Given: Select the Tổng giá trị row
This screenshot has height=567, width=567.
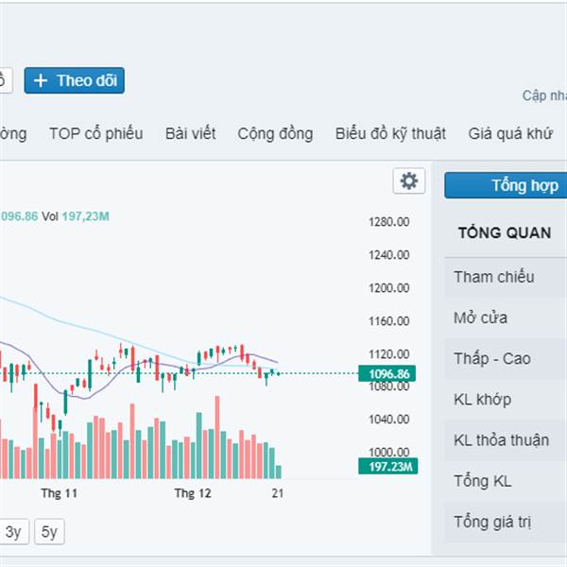Looking at the screenshot, I should click(491, 523).
